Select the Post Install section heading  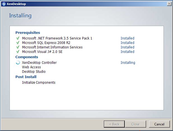[26, 77]
